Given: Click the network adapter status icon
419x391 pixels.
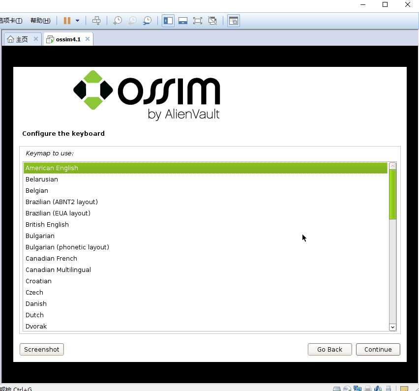Looking at the screenshot, I should pos(357,389).
